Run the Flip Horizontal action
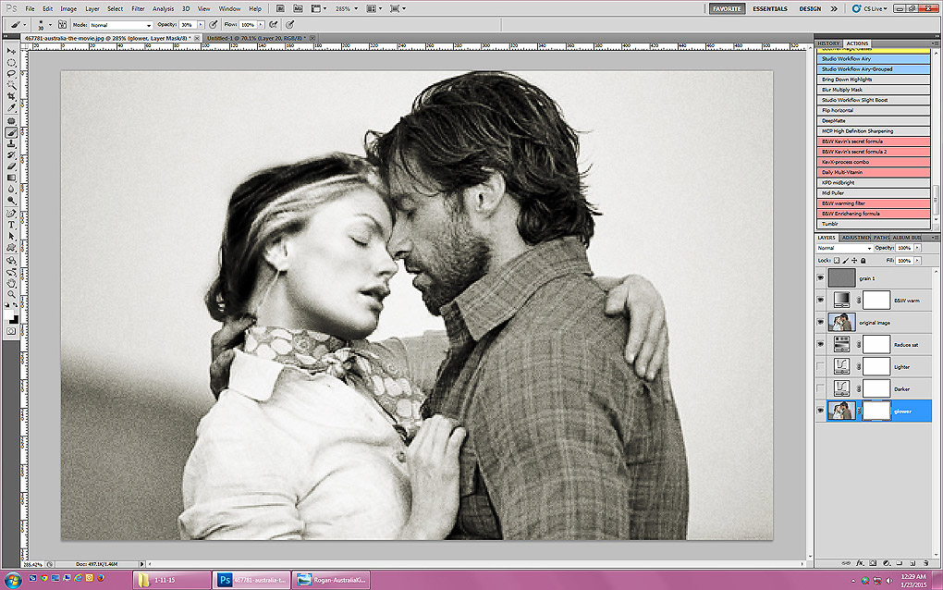This screenshot has height=590, width=943. click(838, 110)
